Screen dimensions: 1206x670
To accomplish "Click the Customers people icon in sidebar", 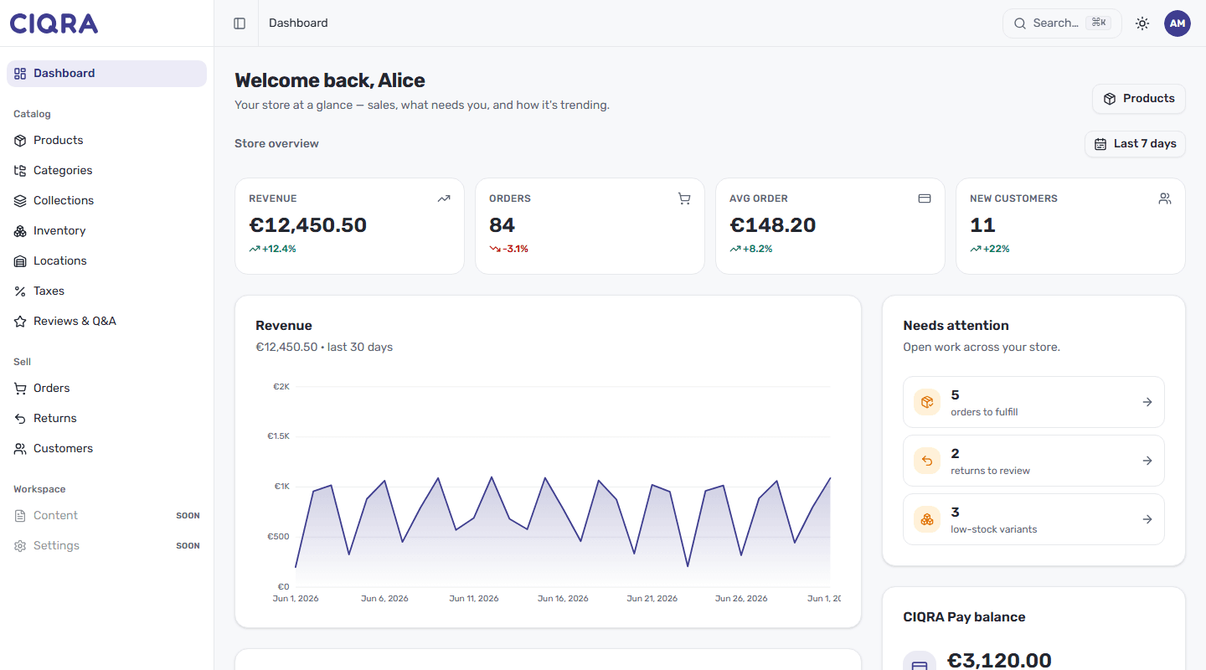I will (20, 449).
